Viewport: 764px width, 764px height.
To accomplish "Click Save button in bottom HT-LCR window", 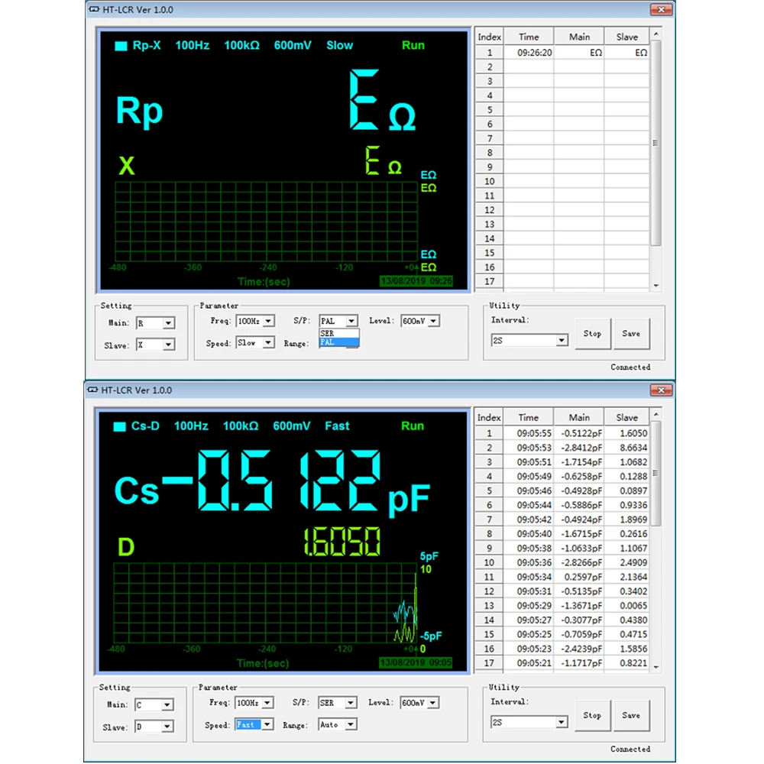I will pos(632,715).
